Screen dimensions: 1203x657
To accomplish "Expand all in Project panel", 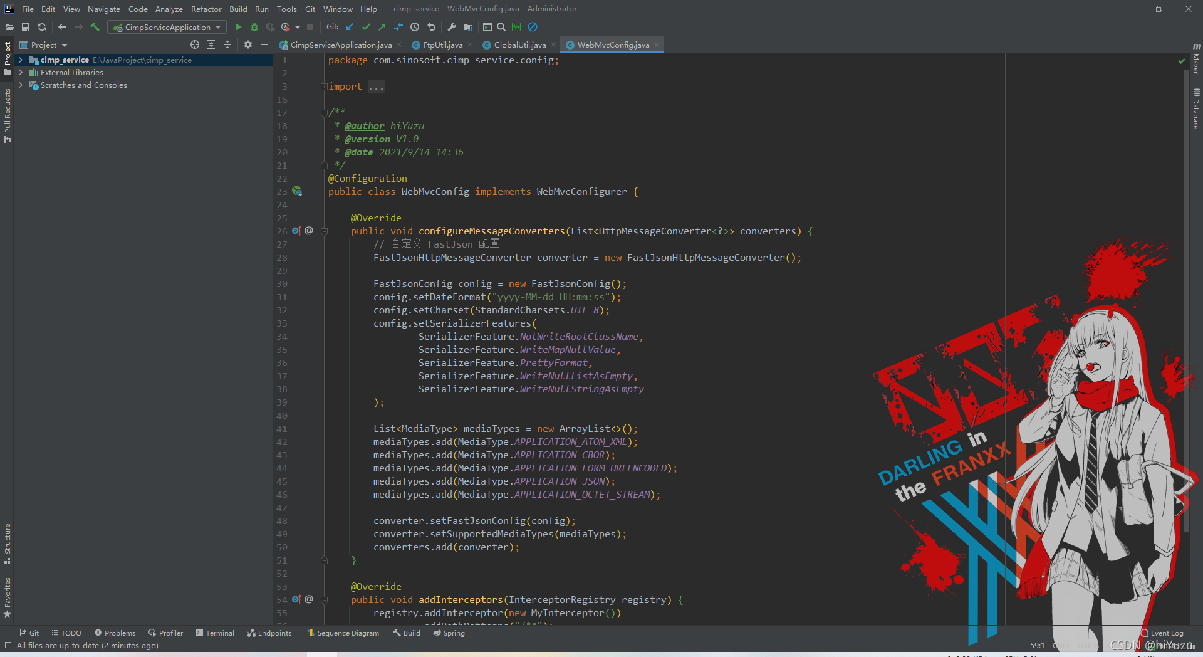I will point(211,45).
